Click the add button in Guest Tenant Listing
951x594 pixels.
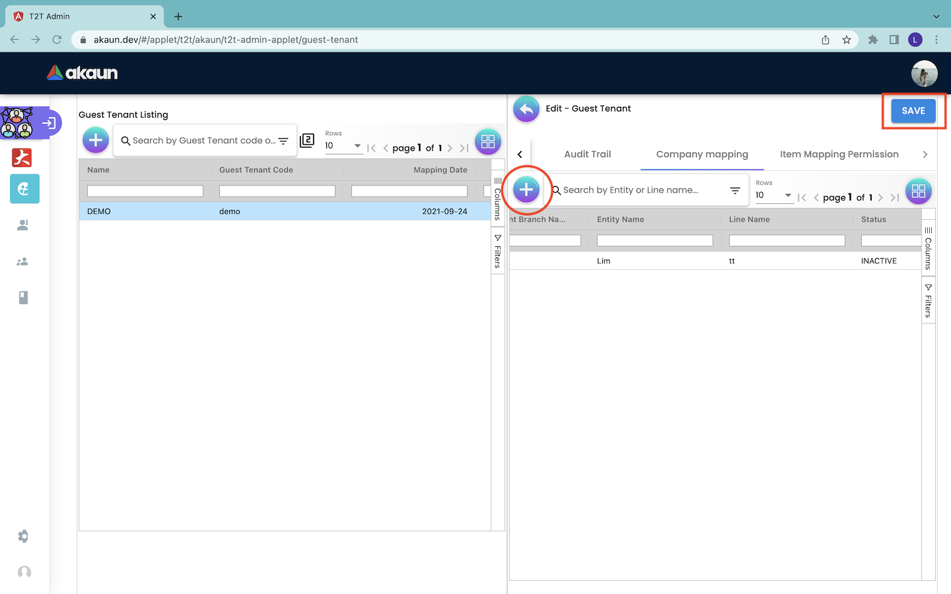pyautogui.click(x=96, y=141)
